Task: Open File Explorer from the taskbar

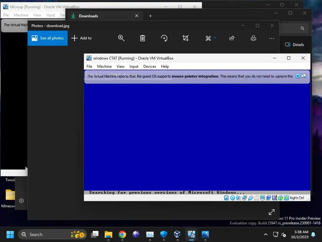Action: 108,234
